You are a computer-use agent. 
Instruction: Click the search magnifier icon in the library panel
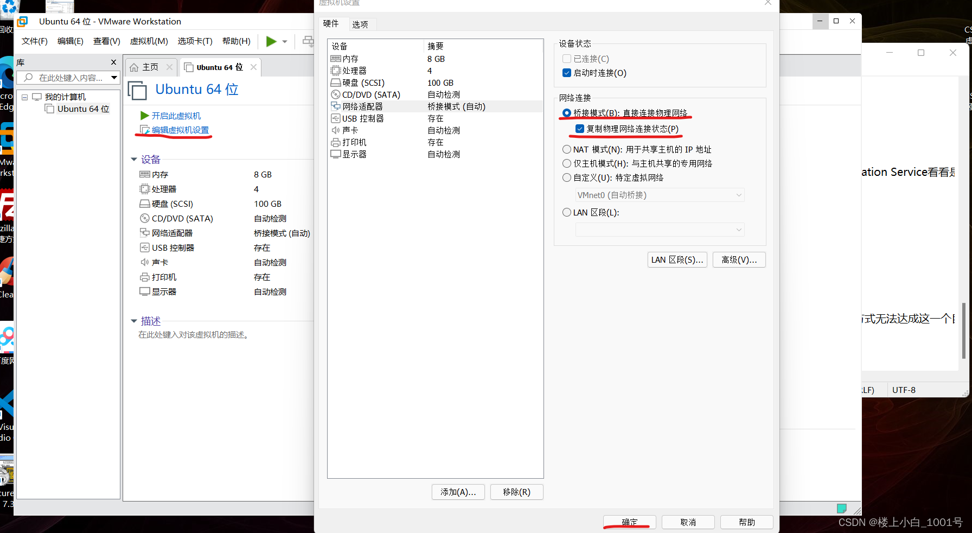pos(29,78)
